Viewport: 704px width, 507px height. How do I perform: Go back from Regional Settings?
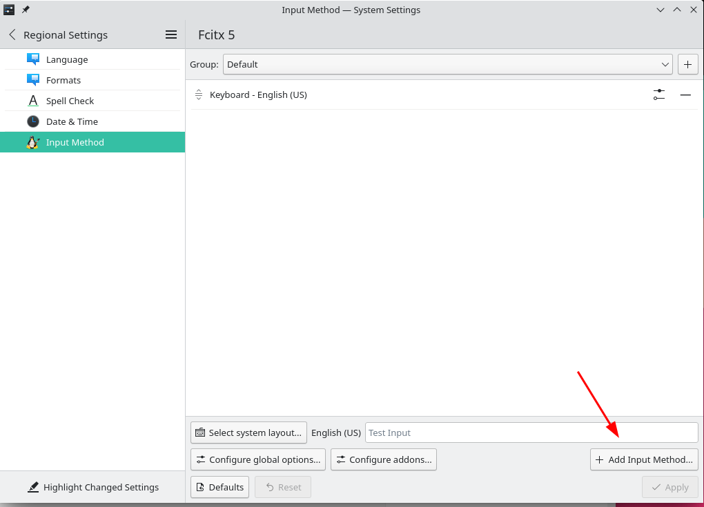pyautogui.click(x=12, y=34)
